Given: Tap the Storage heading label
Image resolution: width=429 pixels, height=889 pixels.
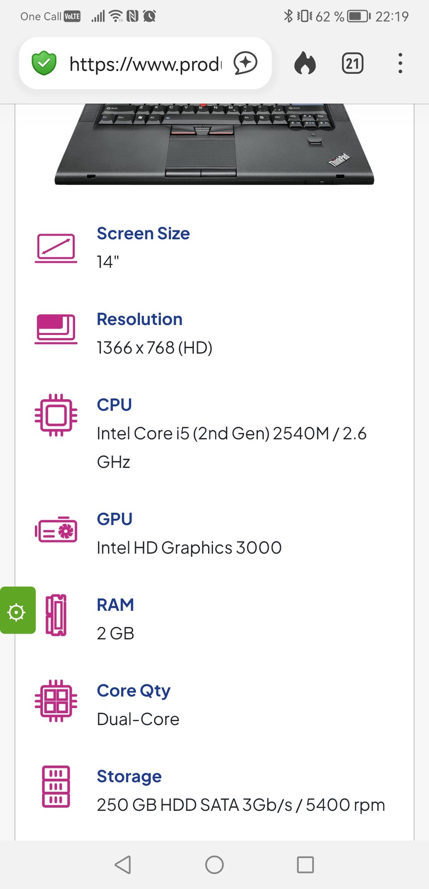Looking at the screenshot, I should pyautogui.click(x=129, y=776).
